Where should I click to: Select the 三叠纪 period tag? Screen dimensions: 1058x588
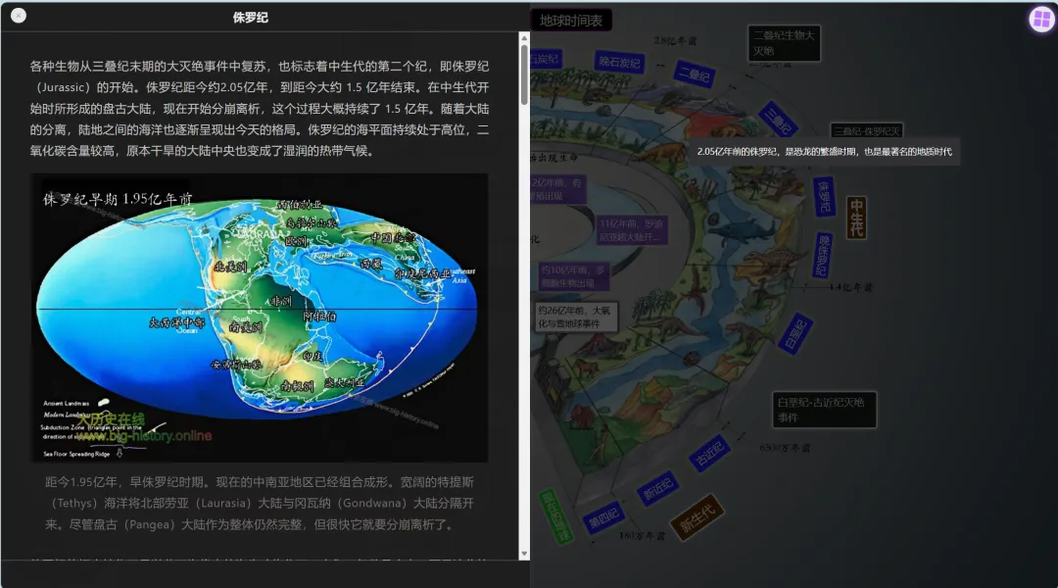point(778,121)
